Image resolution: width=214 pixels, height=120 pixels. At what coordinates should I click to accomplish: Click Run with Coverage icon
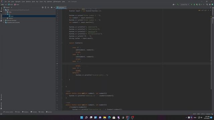(x=197, y=5)
